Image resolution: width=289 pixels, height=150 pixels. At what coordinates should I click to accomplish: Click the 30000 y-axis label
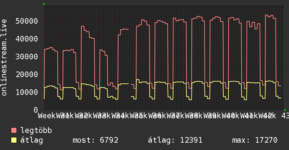pos(27,57)
